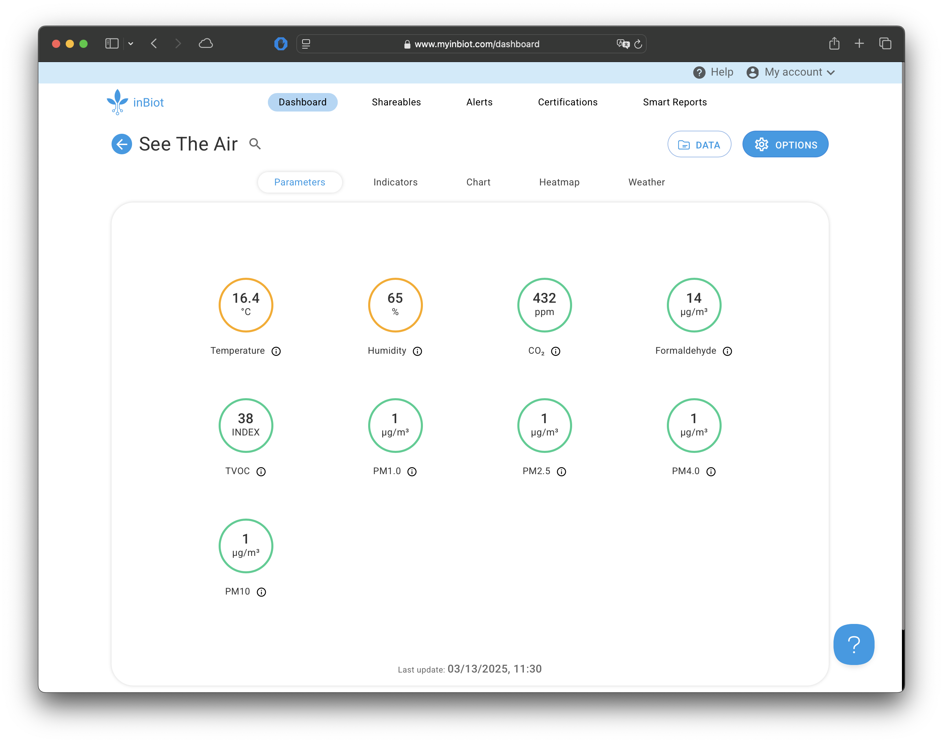Screen dimensions: 943x743
Task: Click the search magnifier next to See The Air
Action: [255, 144]
